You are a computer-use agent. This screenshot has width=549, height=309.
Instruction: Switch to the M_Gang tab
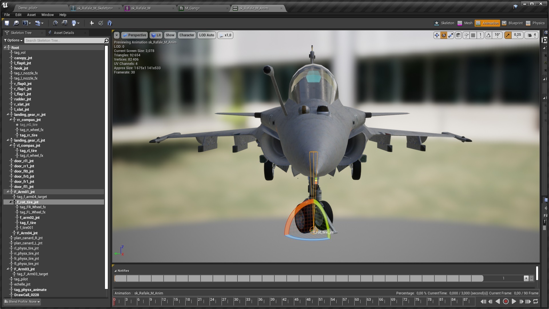pos(204,8)
